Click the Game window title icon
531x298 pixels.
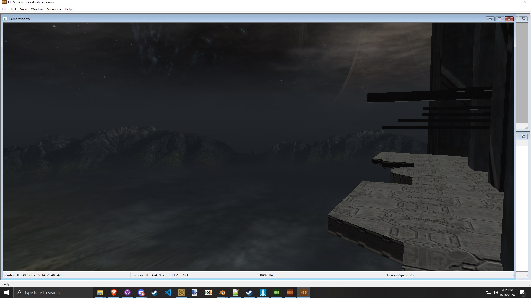click(5, 19)
